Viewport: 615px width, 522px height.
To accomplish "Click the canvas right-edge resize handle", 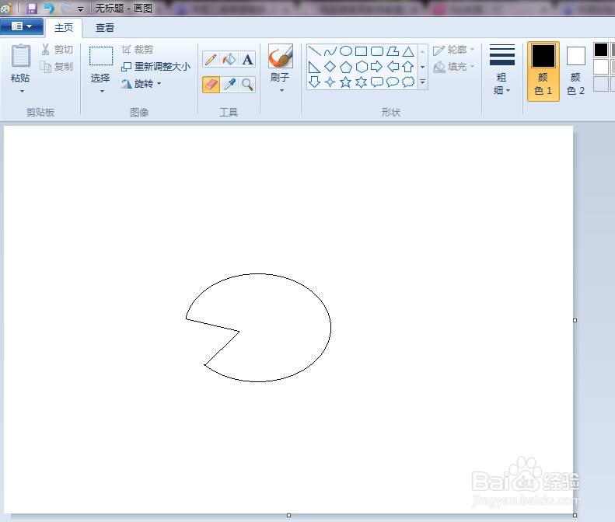I will (x=575, y=320).
